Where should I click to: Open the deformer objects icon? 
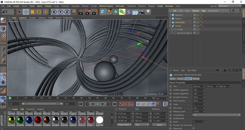129,12
